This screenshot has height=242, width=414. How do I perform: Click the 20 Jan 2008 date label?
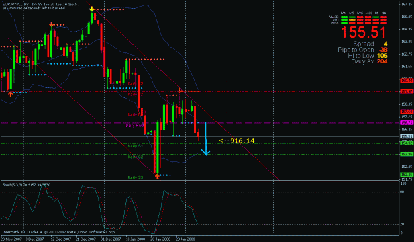point(160,239)
